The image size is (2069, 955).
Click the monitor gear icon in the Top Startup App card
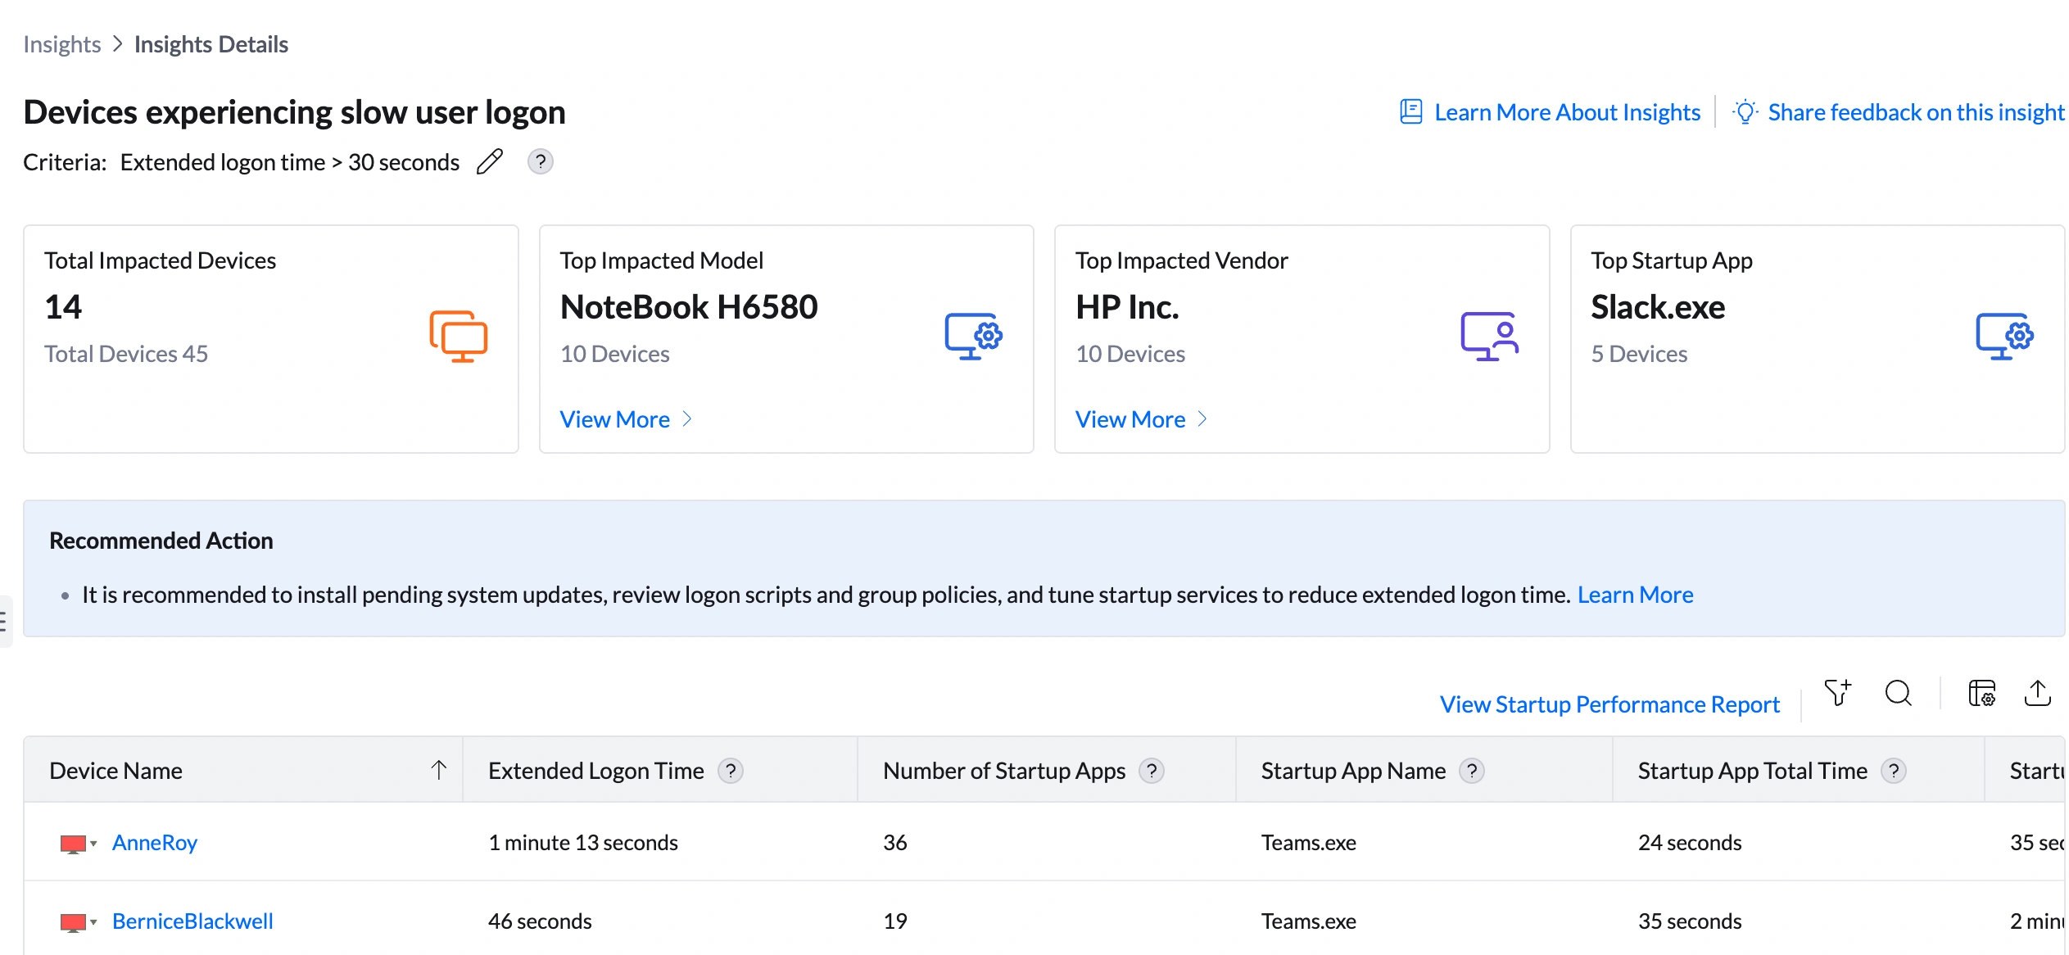click(x=2004, y=336)
